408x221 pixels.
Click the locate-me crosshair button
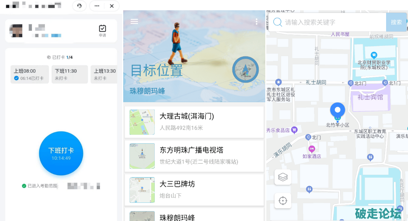pyautogui.click(x=283, y=201)
